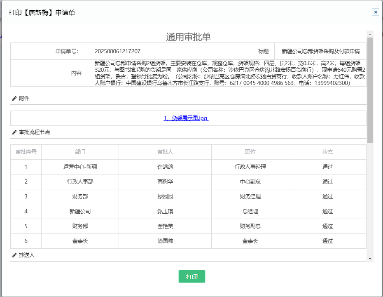
Task: Click the pencil icon beside 抄送人
Action: [14, 255]
